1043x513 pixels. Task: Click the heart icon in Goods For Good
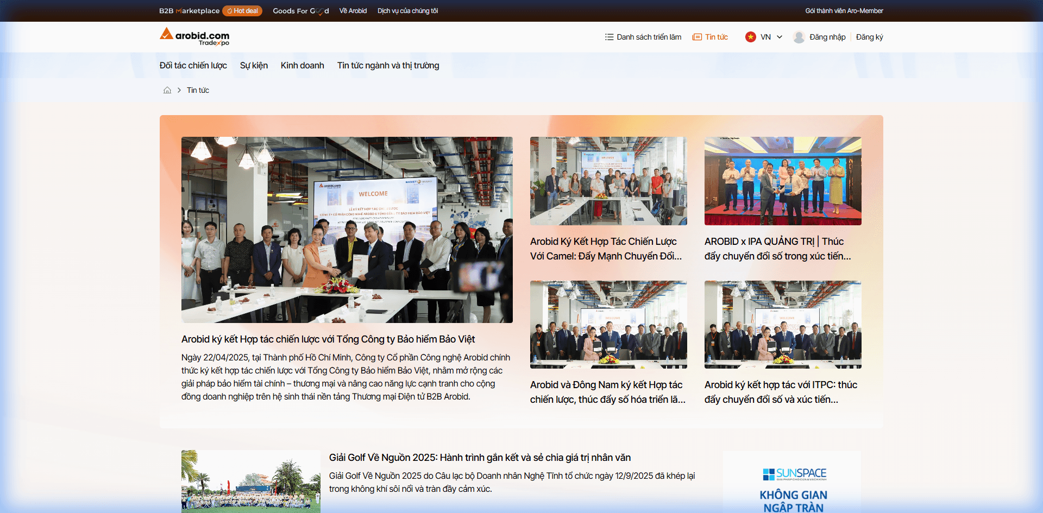coord(321,10)
